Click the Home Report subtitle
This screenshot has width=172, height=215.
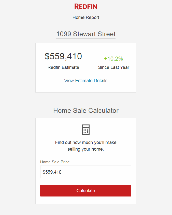pyautogui.click(x=86, y=17)
